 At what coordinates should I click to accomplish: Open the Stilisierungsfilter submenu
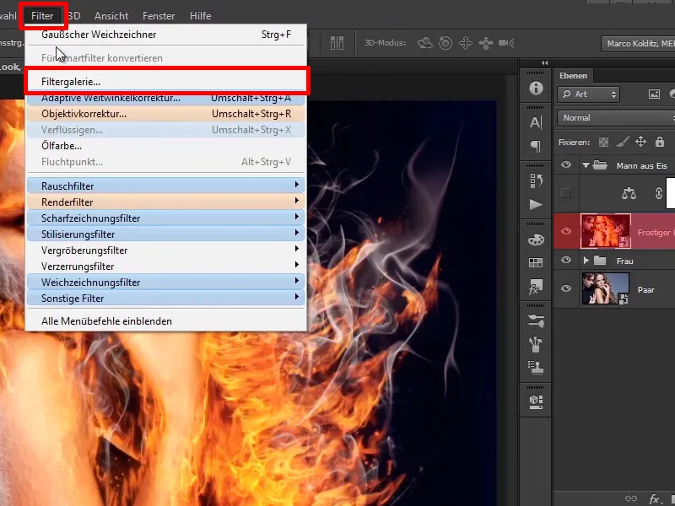[x=165, y=234]
